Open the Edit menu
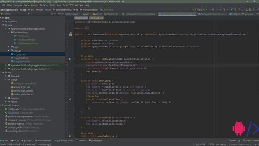The image size is (259, 146). tap(3, 5)
